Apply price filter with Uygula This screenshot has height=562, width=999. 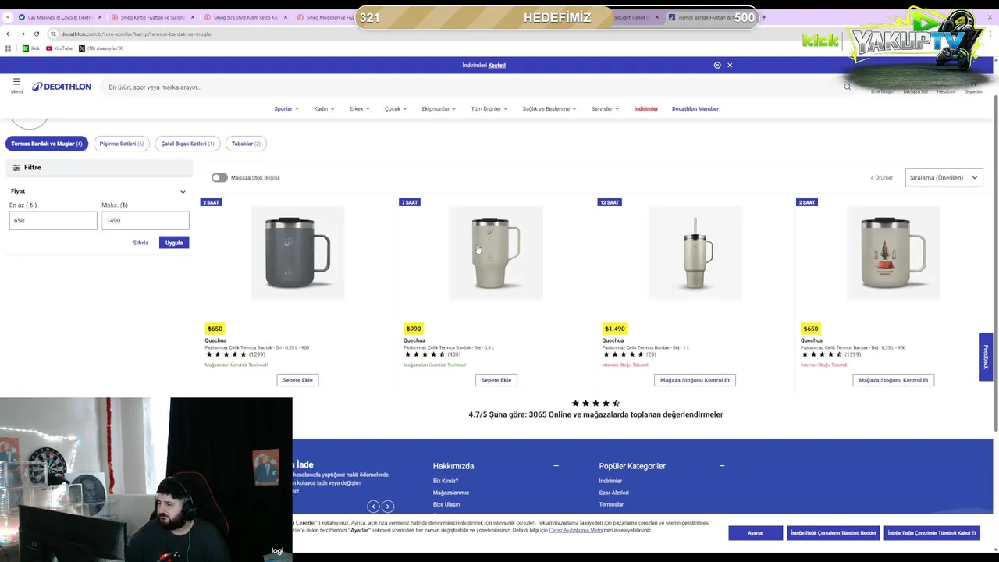(174, 243)
